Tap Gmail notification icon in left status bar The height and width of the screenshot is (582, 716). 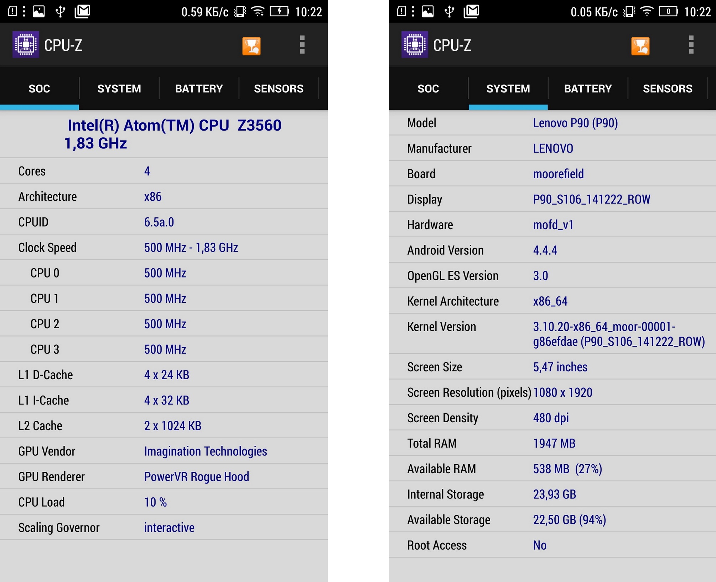(x=82, y=11)
